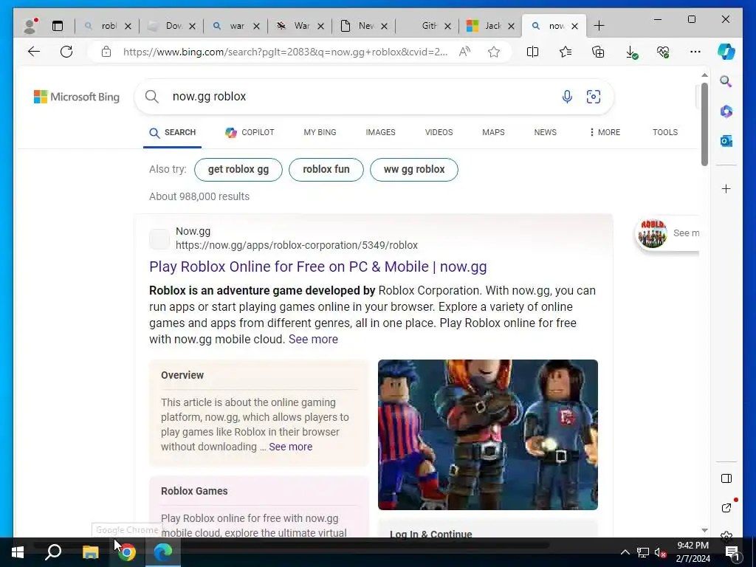Switch to the MAPS tab

[x=493, y=132]
